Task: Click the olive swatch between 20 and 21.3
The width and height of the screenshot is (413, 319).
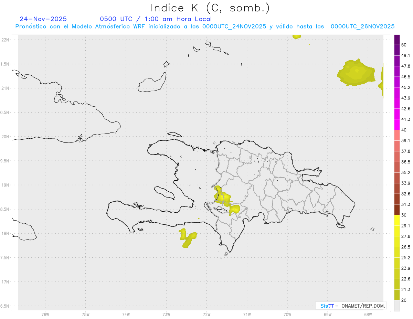Action: (397, 295)
